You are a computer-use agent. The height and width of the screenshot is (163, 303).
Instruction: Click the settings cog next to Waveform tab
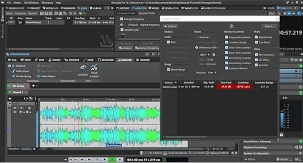[x=34, y=149]
